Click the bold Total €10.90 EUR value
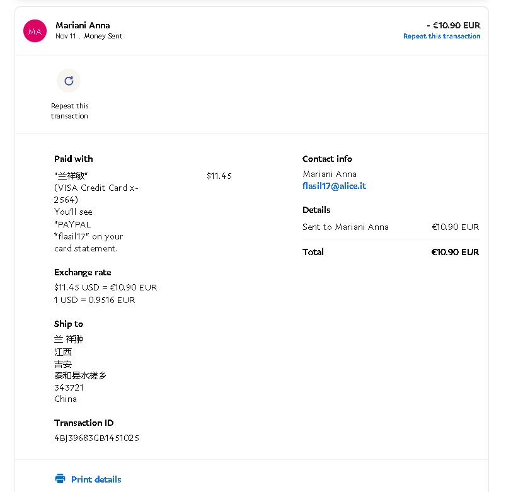Viewport: 523px width, 492px height. coord(454,252)
